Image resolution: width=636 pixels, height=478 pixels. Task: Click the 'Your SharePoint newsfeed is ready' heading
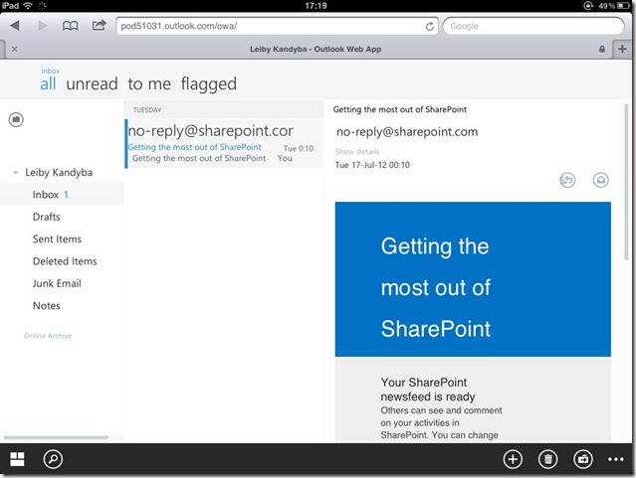point(428,390)
